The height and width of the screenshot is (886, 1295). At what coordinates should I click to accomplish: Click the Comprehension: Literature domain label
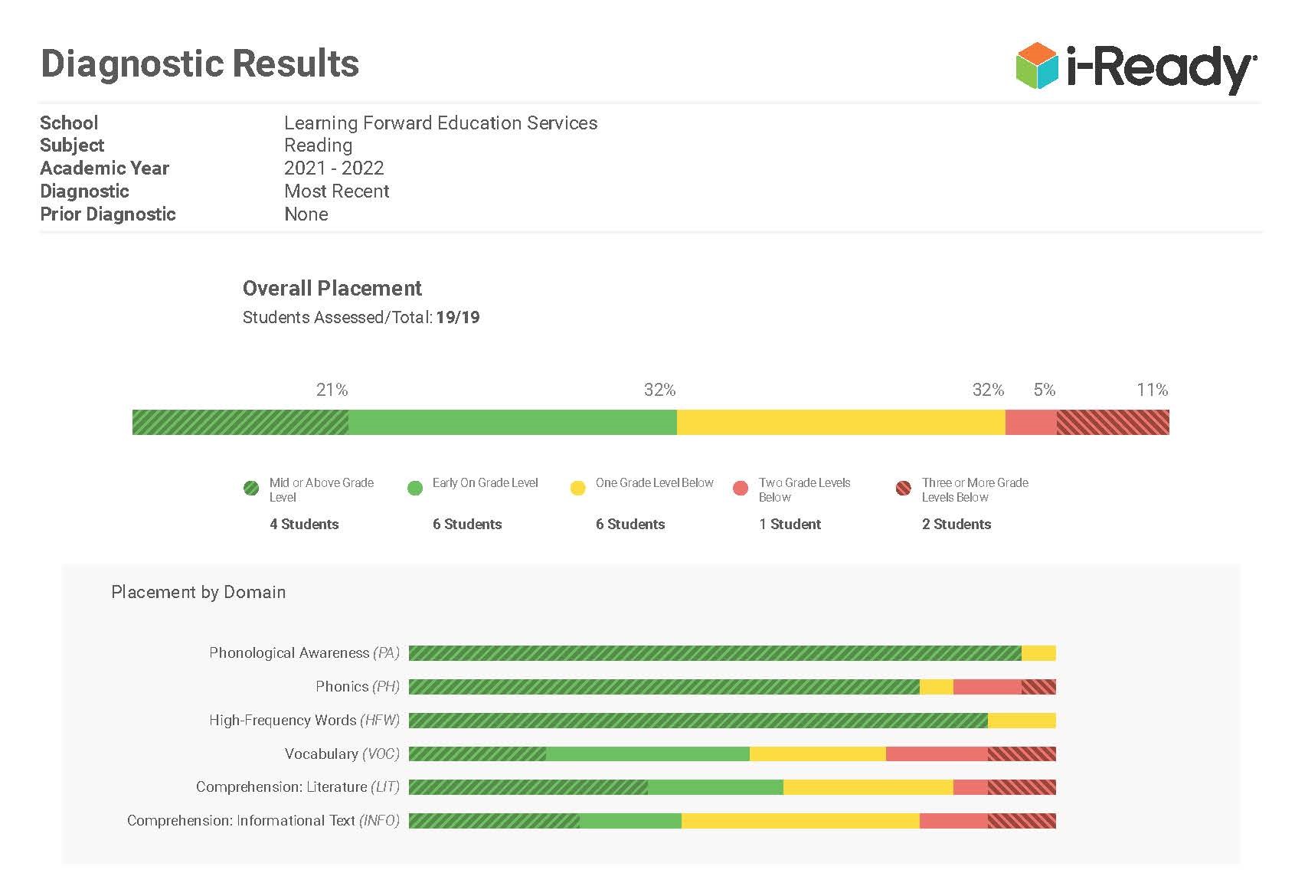297,787
